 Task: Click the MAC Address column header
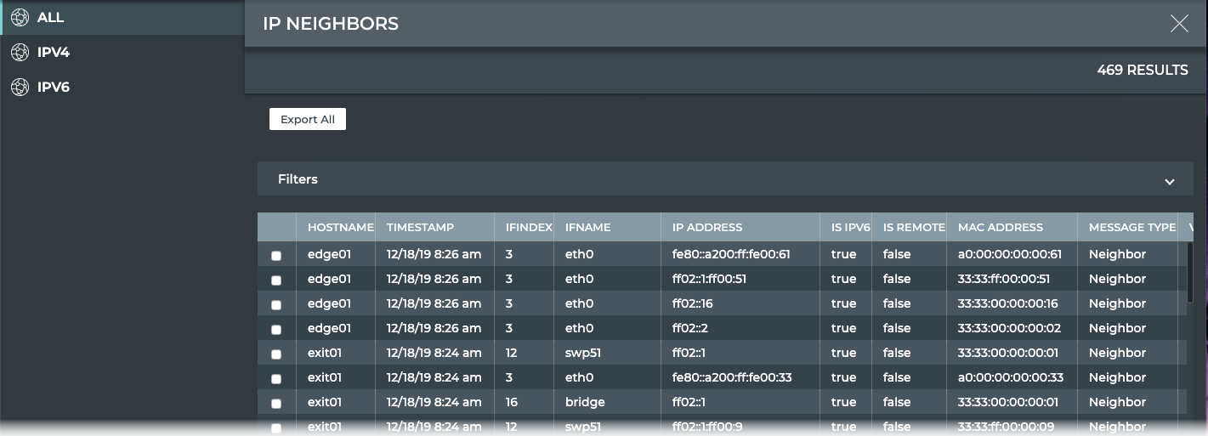click(x=1000, y=227)
